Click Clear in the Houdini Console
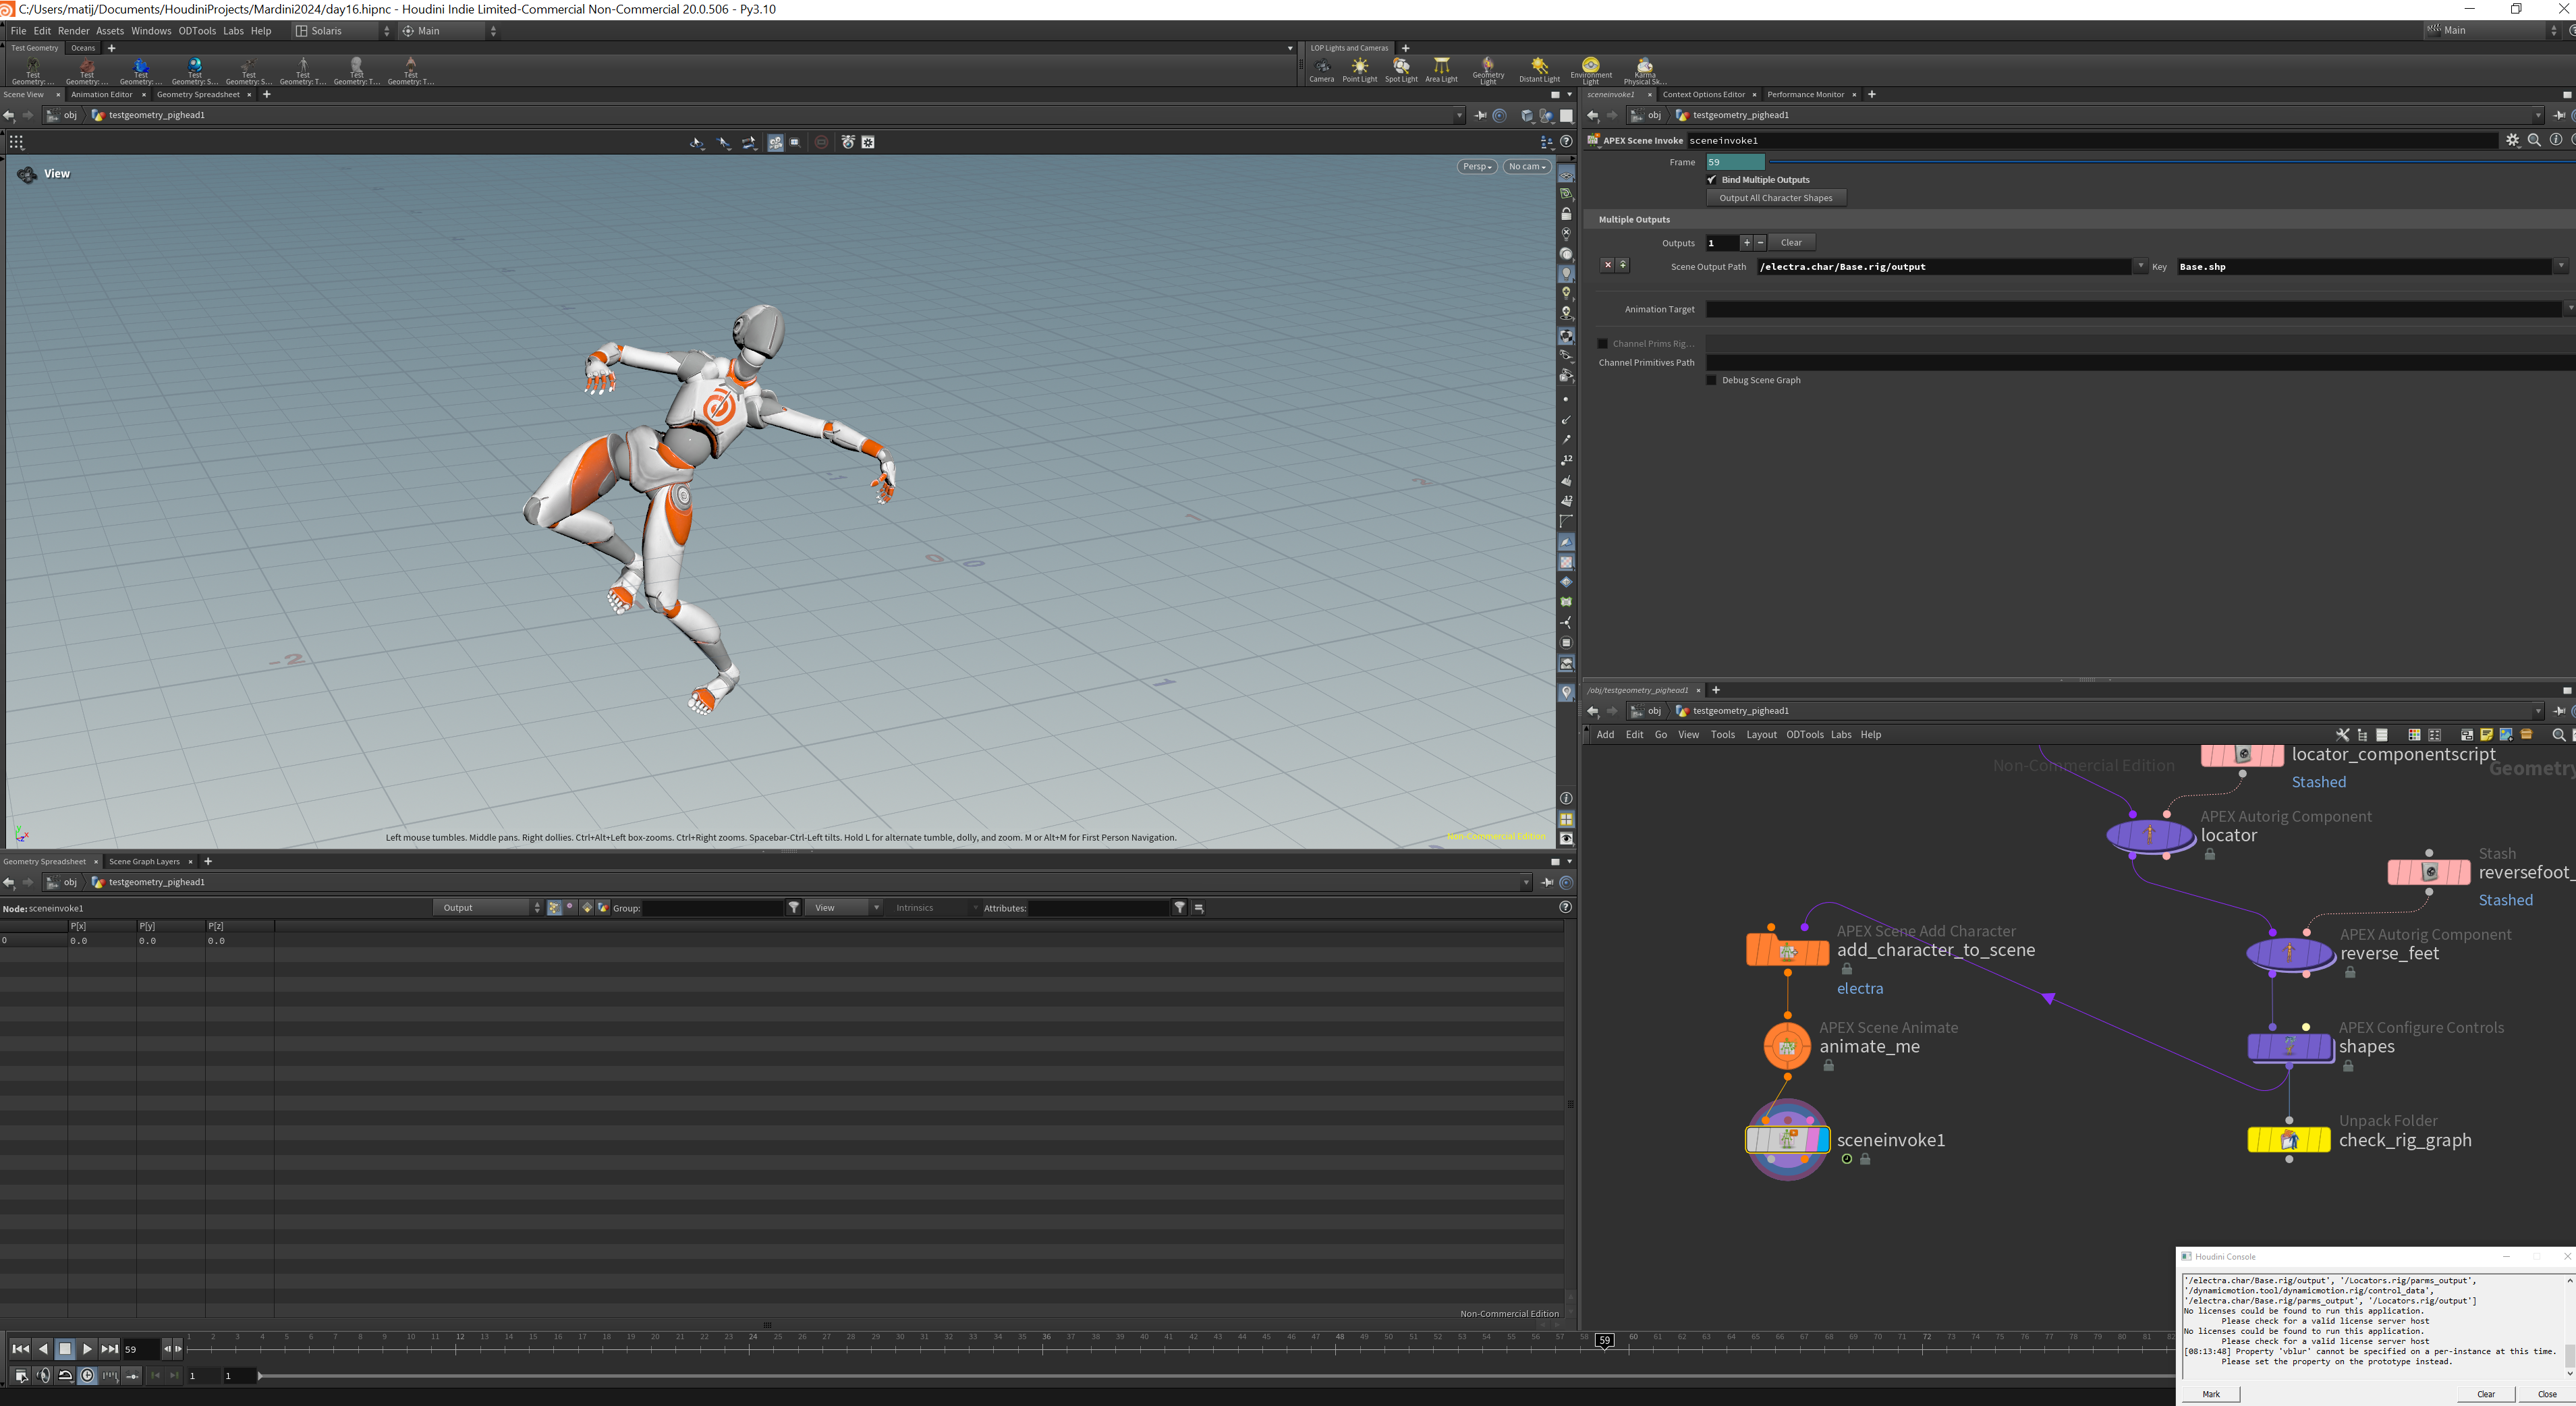This screenshot has height=1406, width=2576. click(2486, 1394)
